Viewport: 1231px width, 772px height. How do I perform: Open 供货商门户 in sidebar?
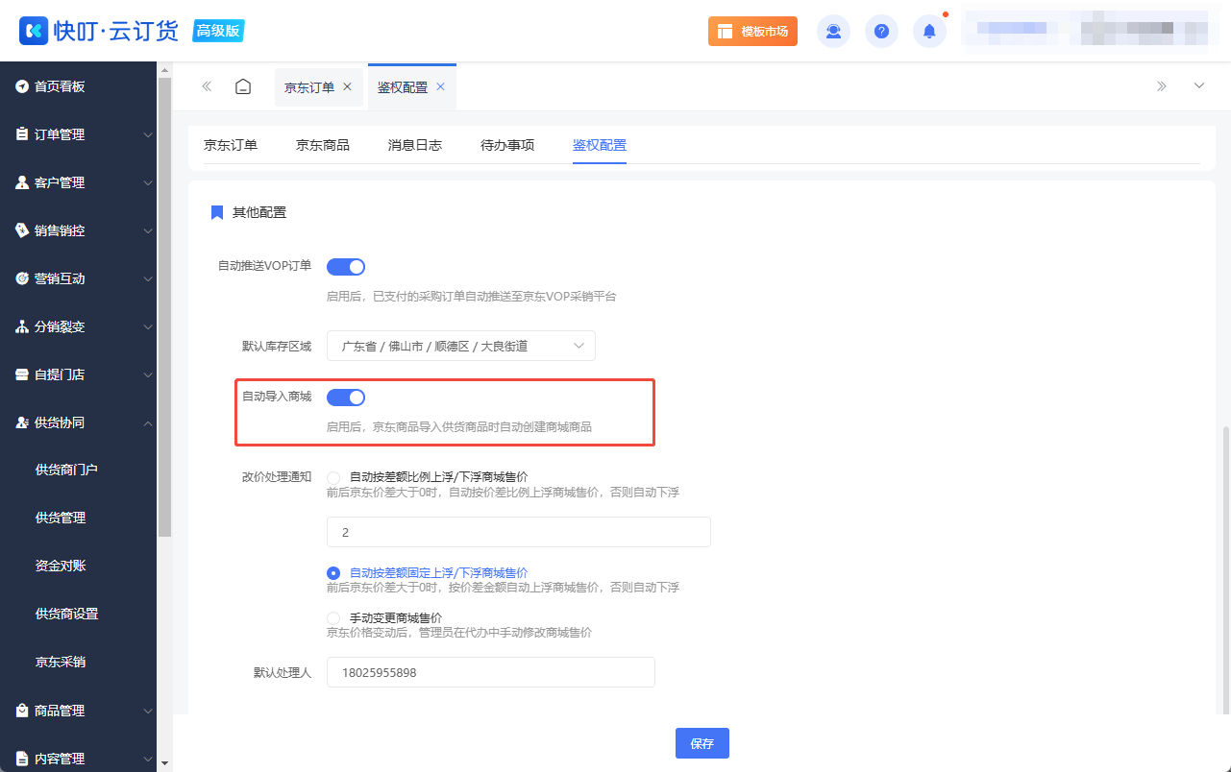coord(66,470)
